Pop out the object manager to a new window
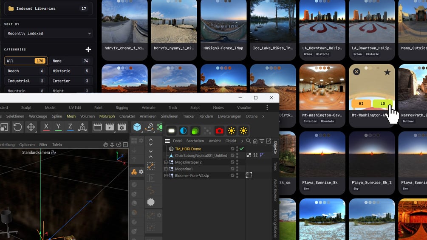 click(269, 141)
